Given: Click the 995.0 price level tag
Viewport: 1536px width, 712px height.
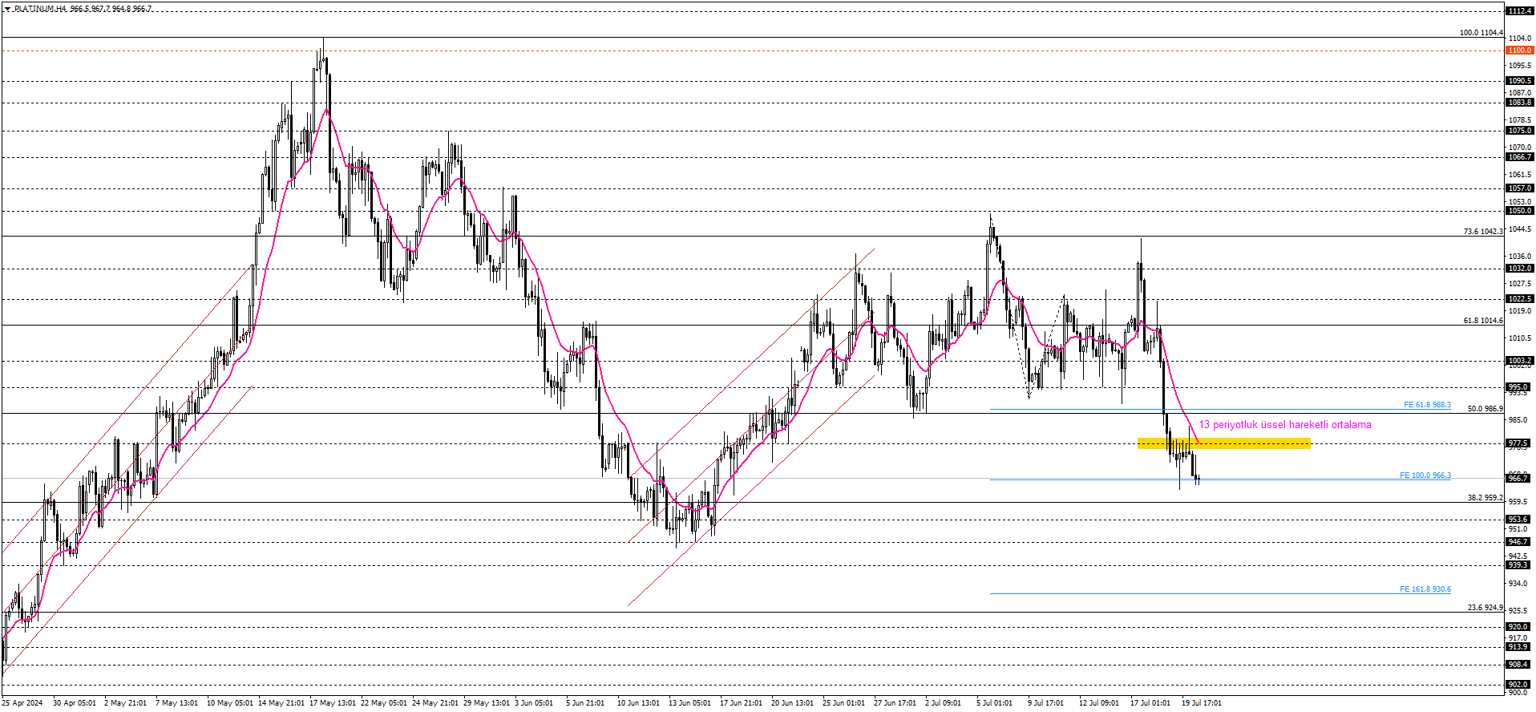Looking at the screenshot, I should pos(1520,387).
